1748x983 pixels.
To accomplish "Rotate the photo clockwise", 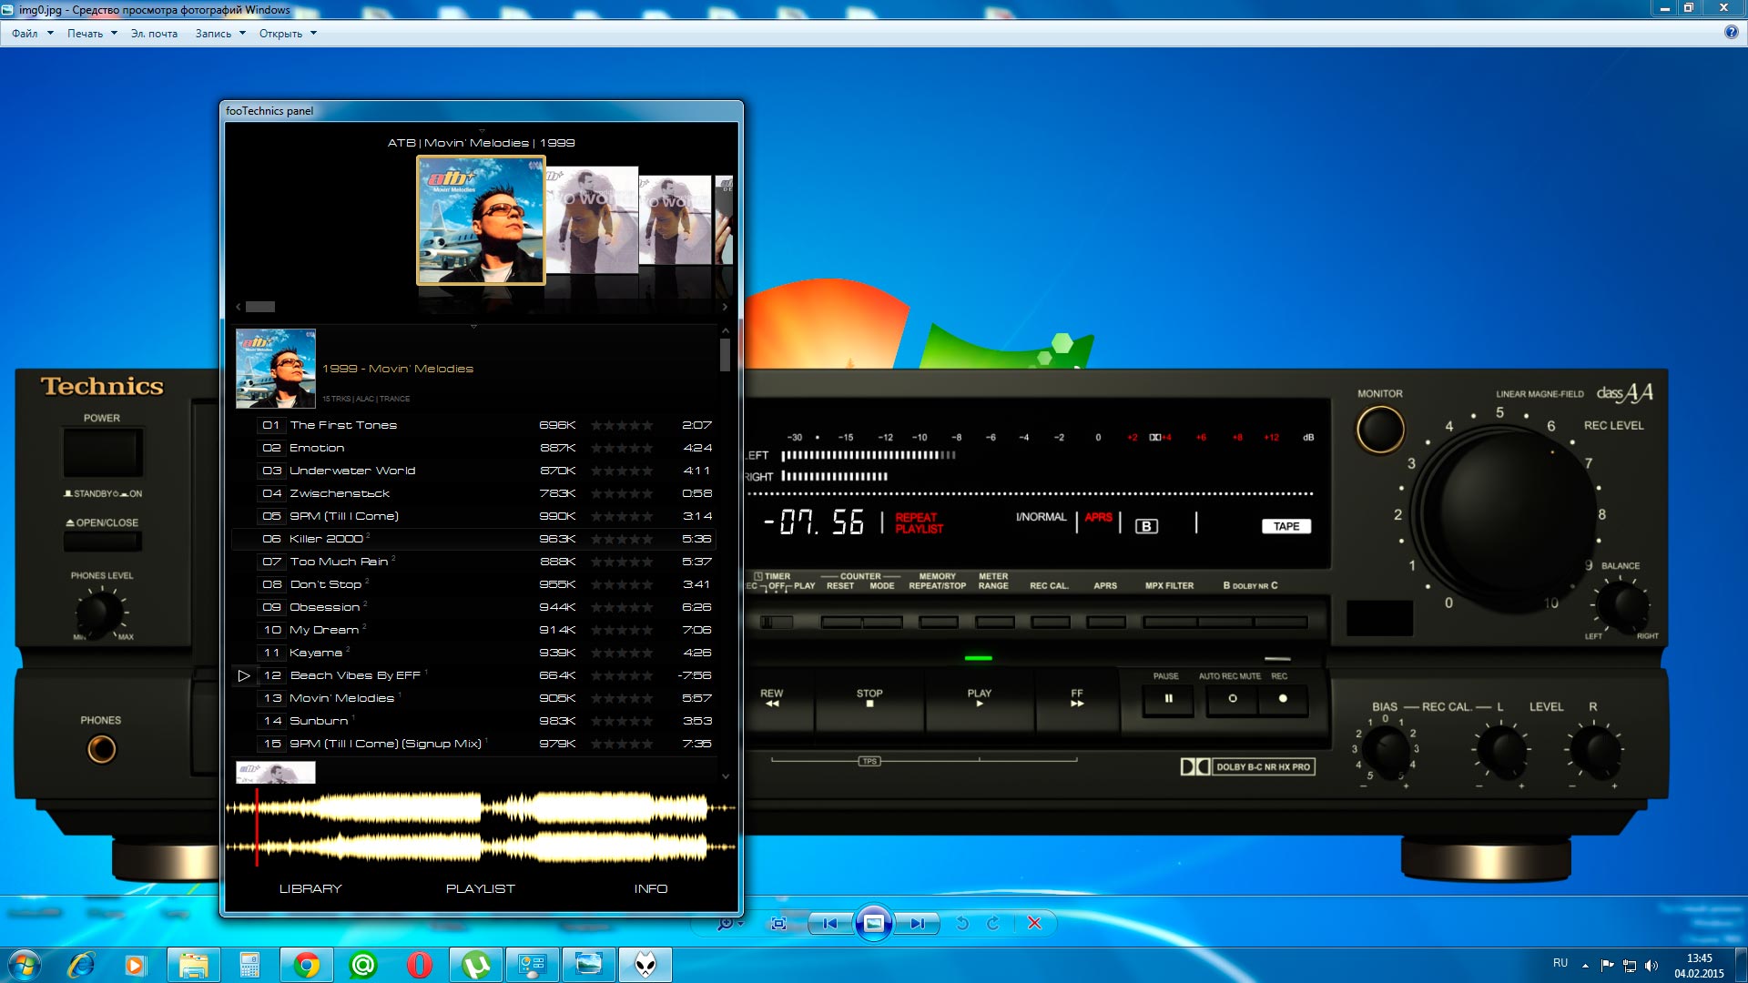I will tap(993, 923).
